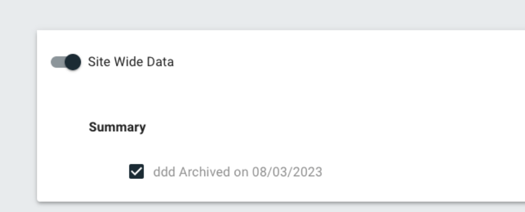Deselect the archived ddd summary item
Viewport: 525px width, 212px height.
[137, 171]
